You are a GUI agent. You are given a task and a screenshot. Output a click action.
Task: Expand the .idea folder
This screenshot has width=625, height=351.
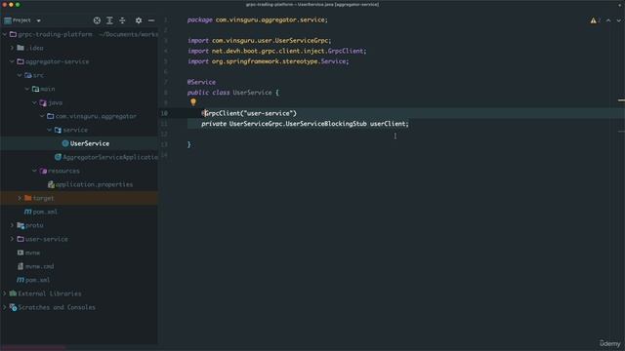click(x=12, y=48)
